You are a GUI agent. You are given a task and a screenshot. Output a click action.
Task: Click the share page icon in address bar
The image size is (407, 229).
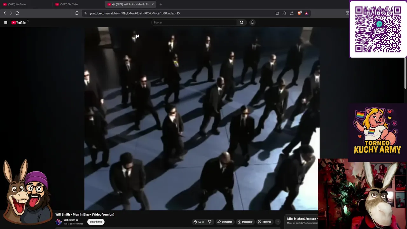[x=292, y=13]
